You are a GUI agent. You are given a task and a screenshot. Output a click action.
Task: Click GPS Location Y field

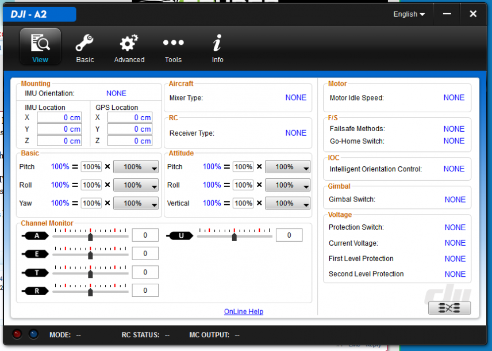click(x=130, y=129)
